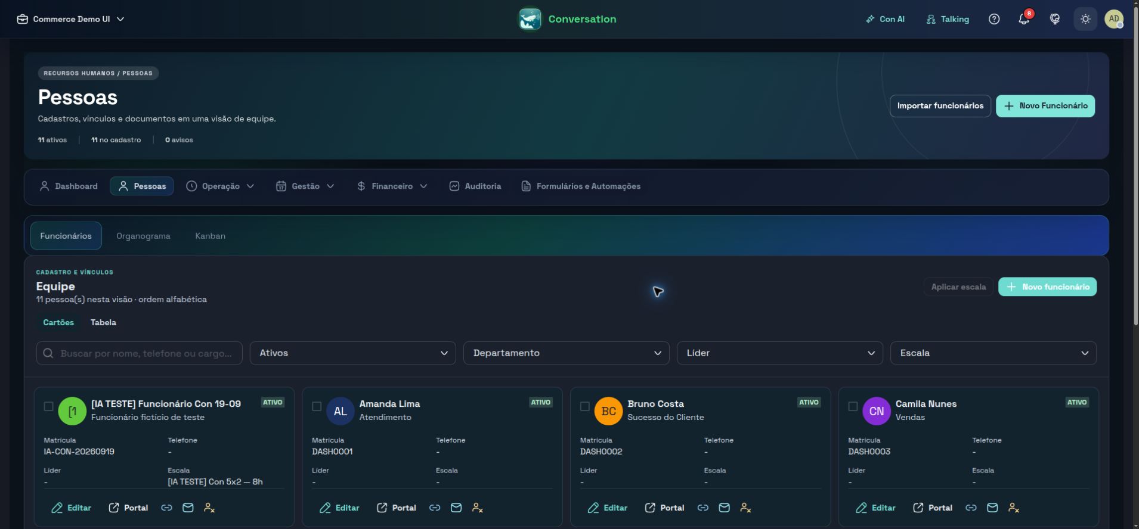Screen dimensions: 1139x529
Task: Click the search by name input field
Action: 139,353
